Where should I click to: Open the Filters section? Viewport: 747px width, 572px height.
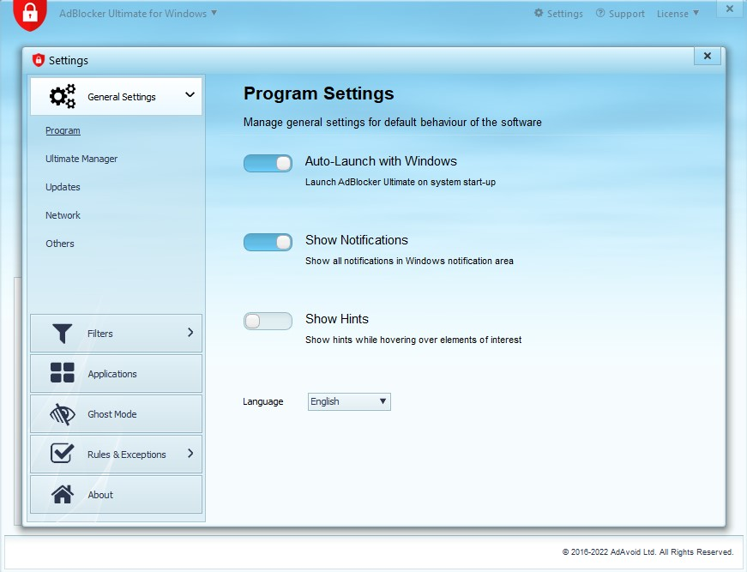pyautogui.click(x=117, y=333)
